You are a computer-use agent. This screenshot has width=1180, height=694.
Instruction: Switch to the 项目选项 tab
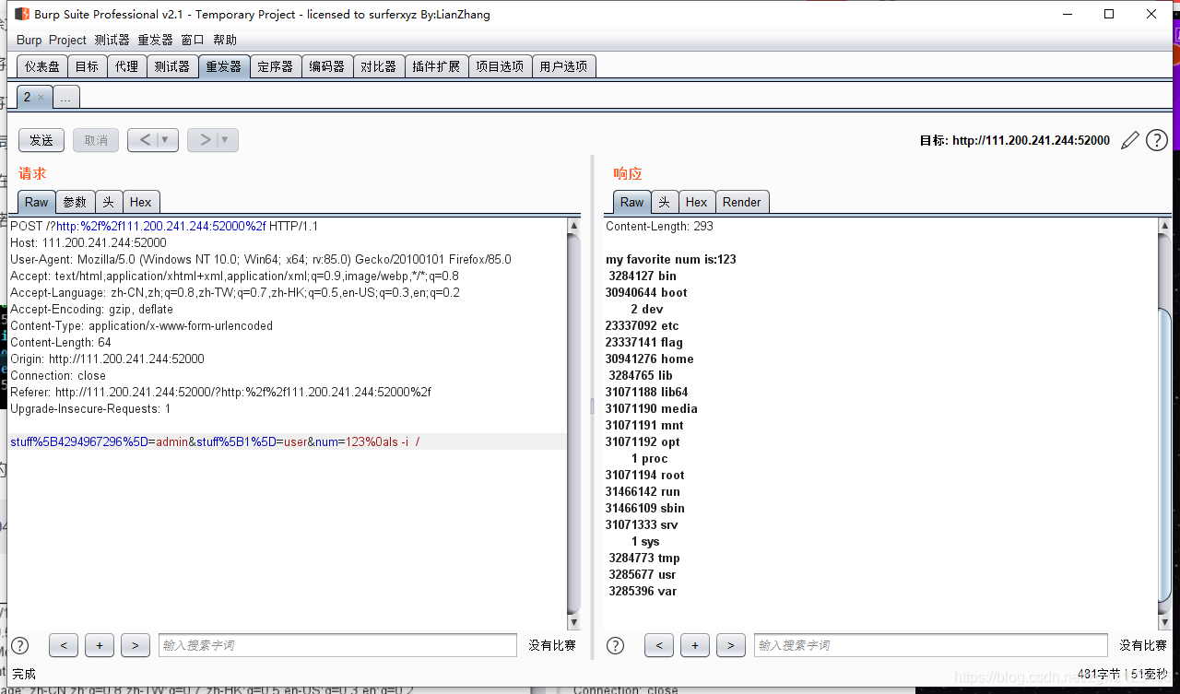click(500, 66)
